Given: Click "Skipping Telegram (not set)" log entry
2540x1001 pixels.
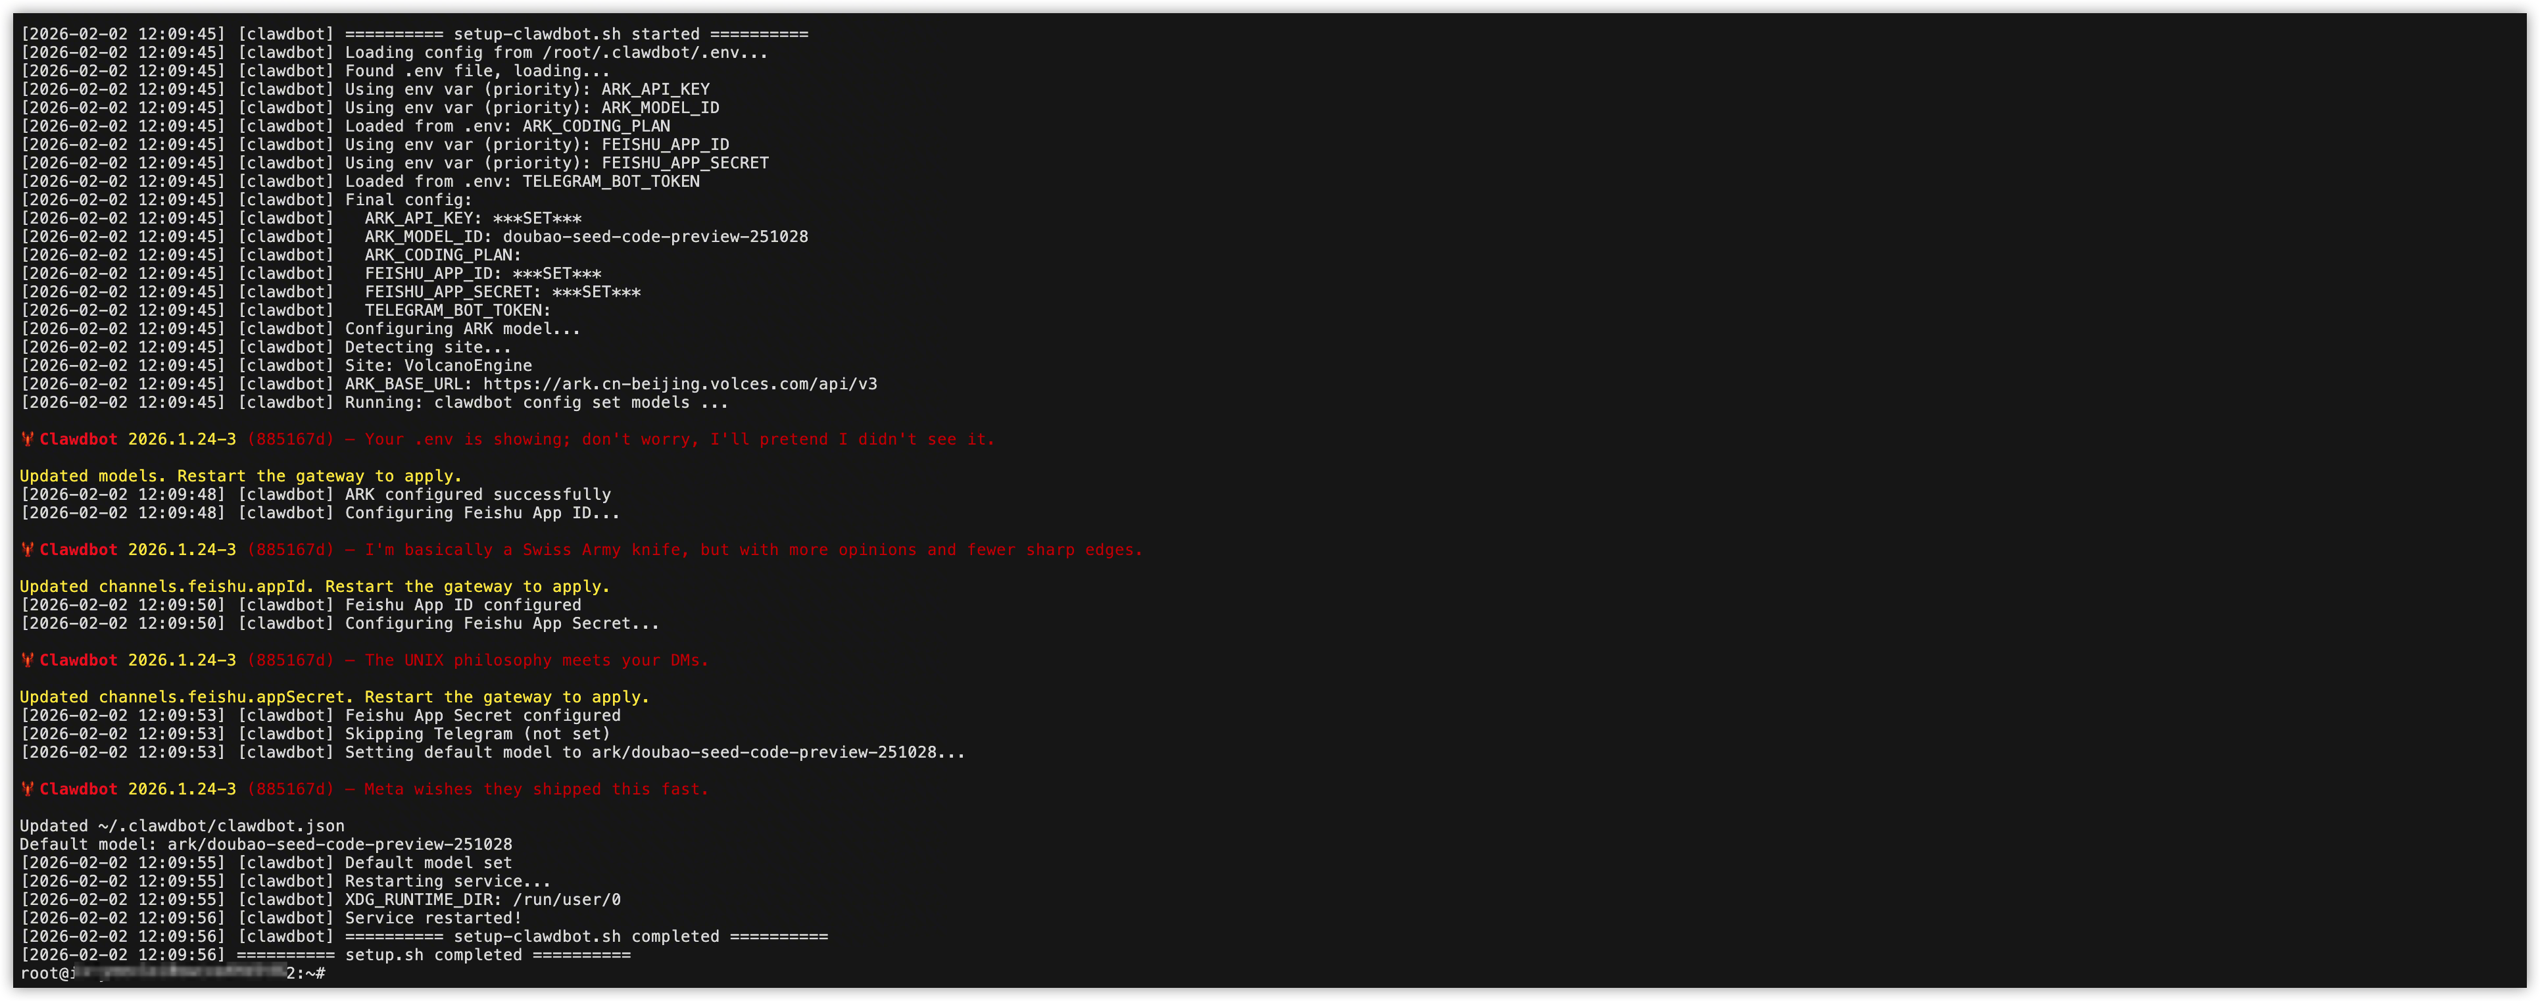Looking at the screenshot, I should (x=477, y=735).
